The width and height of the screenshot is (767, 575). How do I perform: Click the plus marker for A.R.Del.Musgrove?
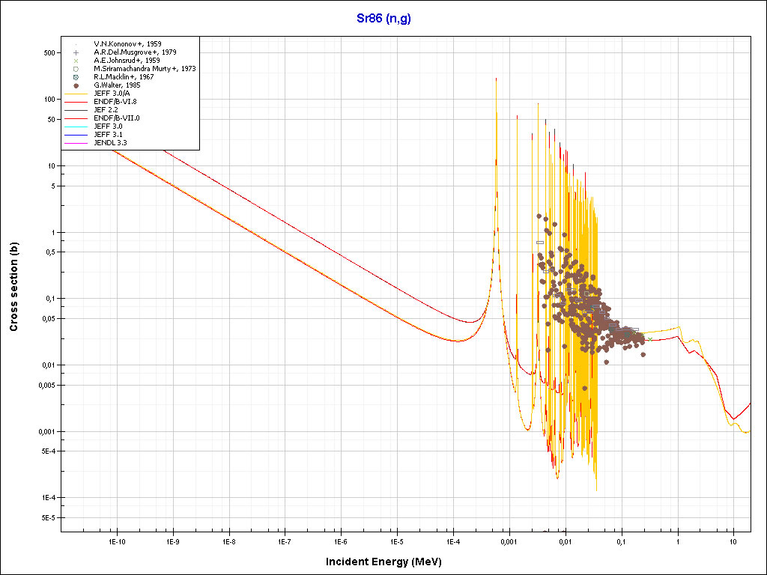point(76,52)
